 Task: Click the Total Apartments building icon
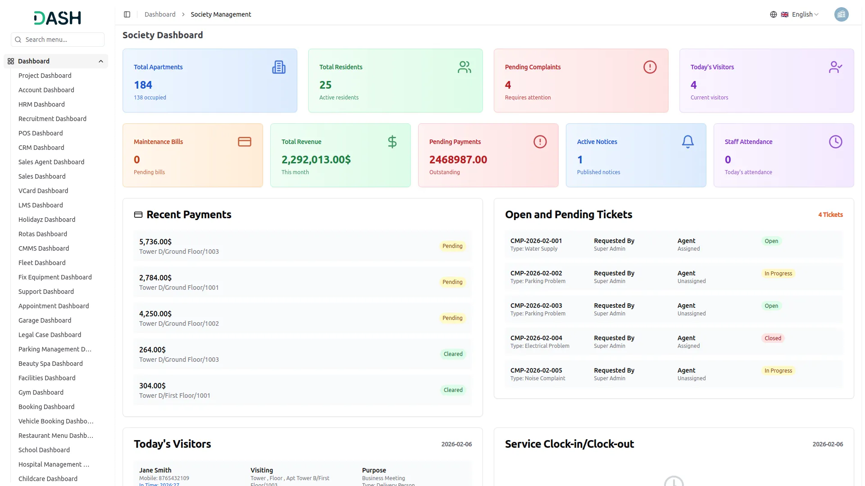278,67
